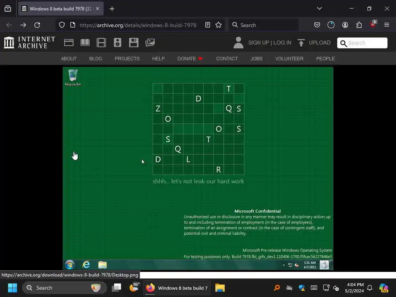This screenshot has height=297, width=396.
Task: Click the user avatar icon
Action: pyautogui.click(x=238, y=43)
